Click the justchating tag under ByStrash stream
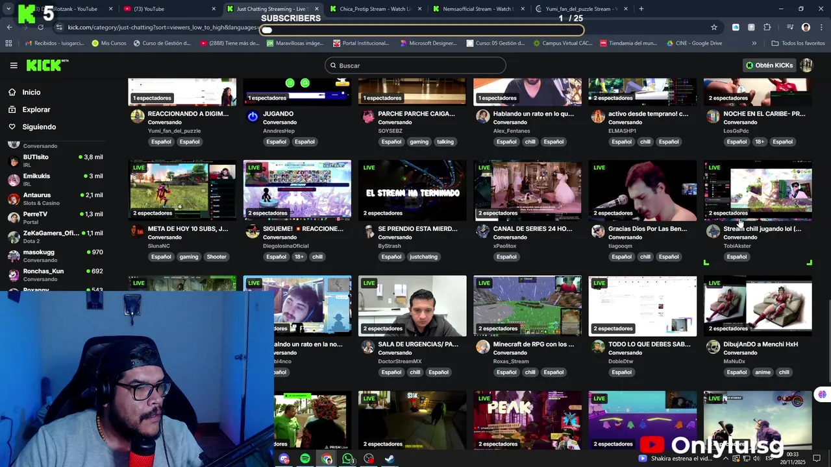Viewport: 831px width, 467px height. coord(423,257)
